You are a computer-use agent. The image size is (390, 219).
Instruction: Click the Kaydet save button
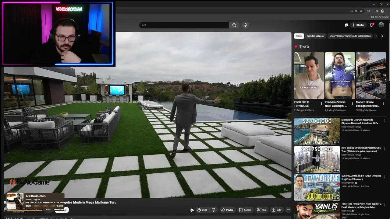coord(245,210)
